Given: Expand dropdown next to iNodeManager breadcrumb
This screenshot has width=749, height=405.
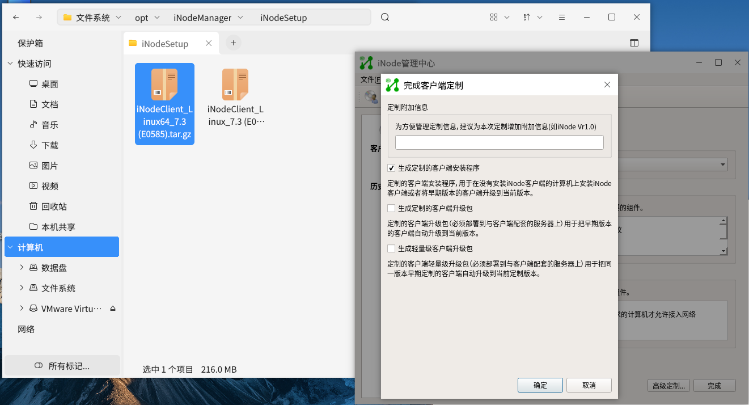Looking at the screenshot, I should [x=240, y=18].
